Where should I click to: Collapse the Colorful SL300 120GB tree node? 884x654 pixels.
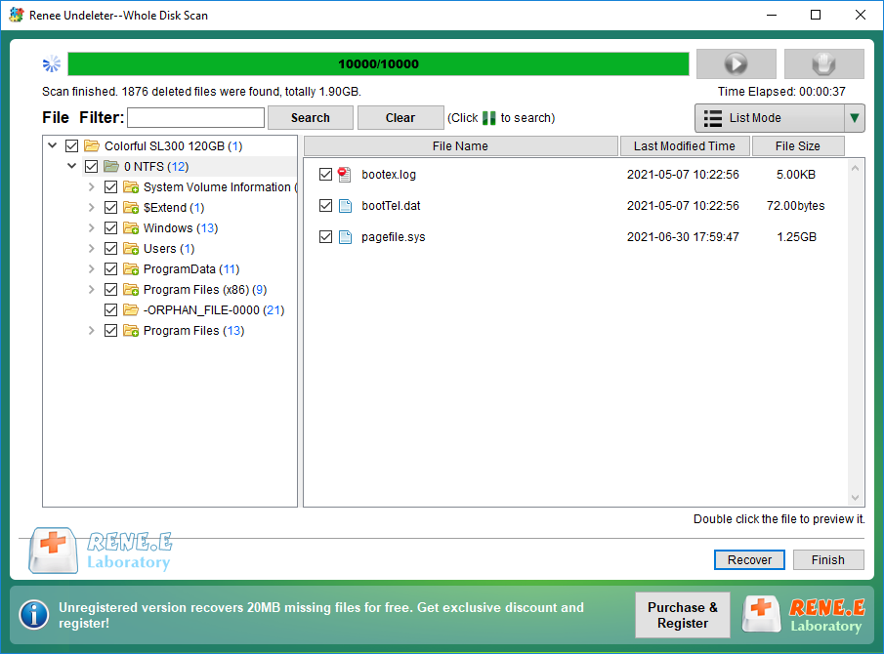tap(53, 145)
